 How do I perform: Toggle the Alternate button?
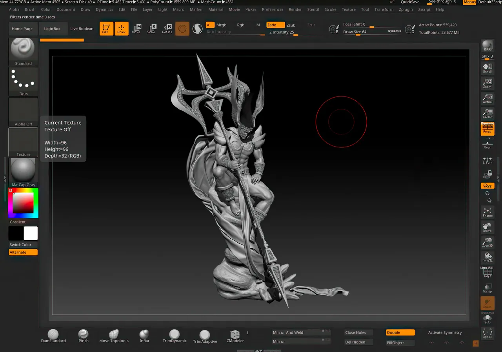point(23,252)
